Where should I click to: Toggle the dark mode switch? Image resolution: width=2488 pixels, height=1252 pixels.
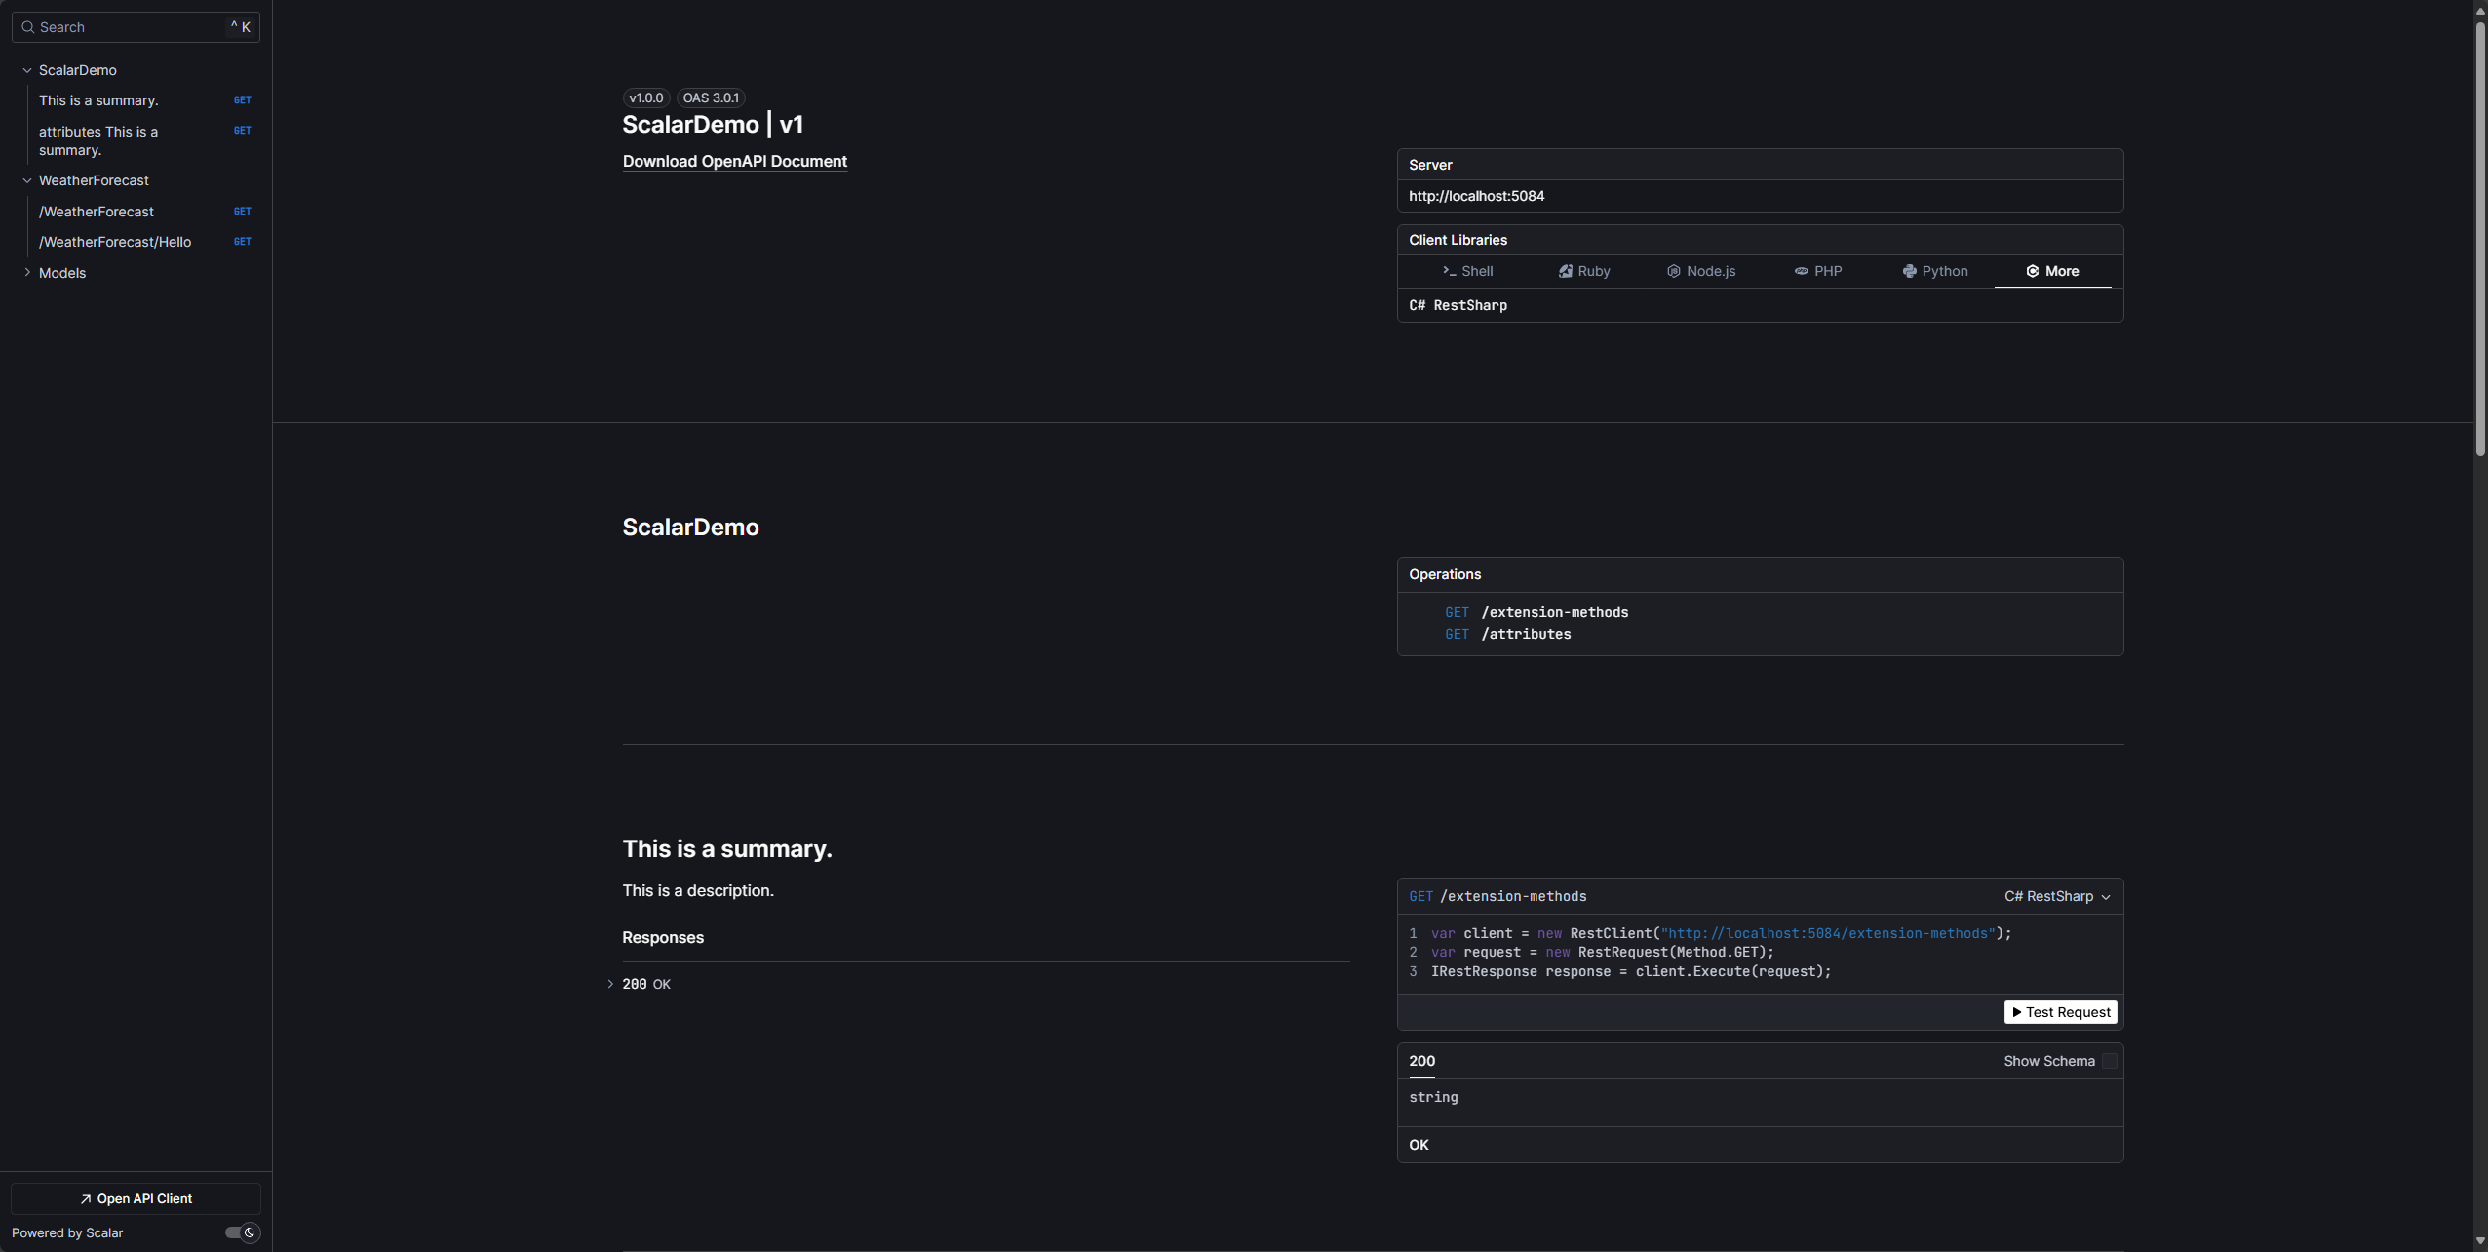tap(242, 1232)
